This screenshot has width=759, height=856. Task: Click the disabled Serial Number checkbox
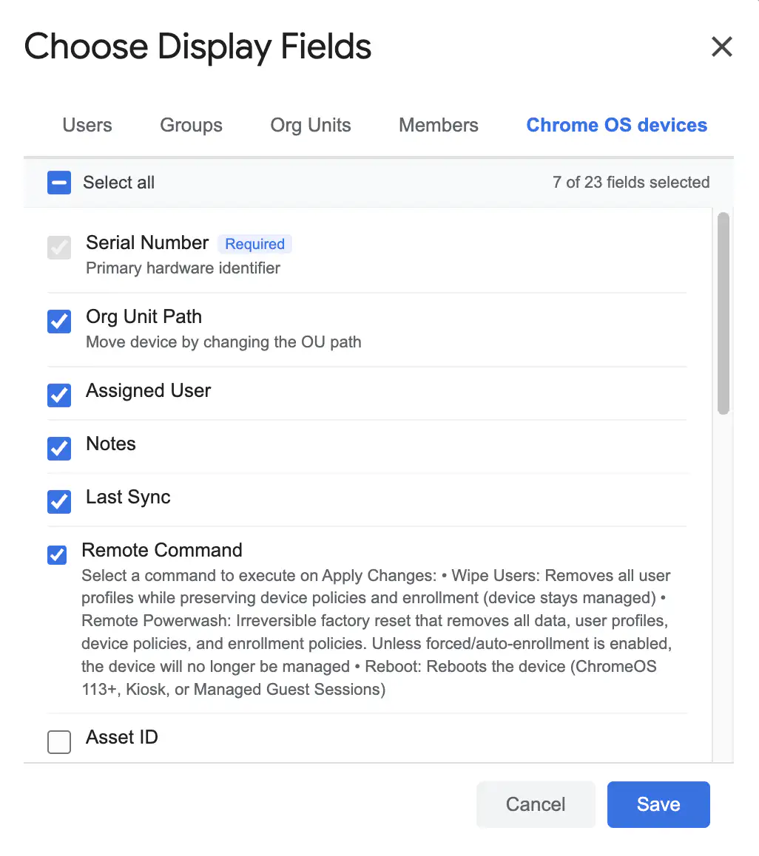[59, 248]
